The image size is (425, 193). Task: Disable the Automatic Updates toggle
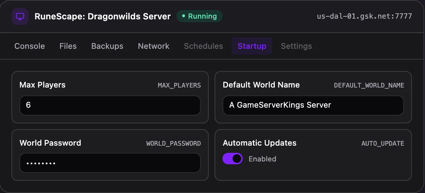pos(233,159)
